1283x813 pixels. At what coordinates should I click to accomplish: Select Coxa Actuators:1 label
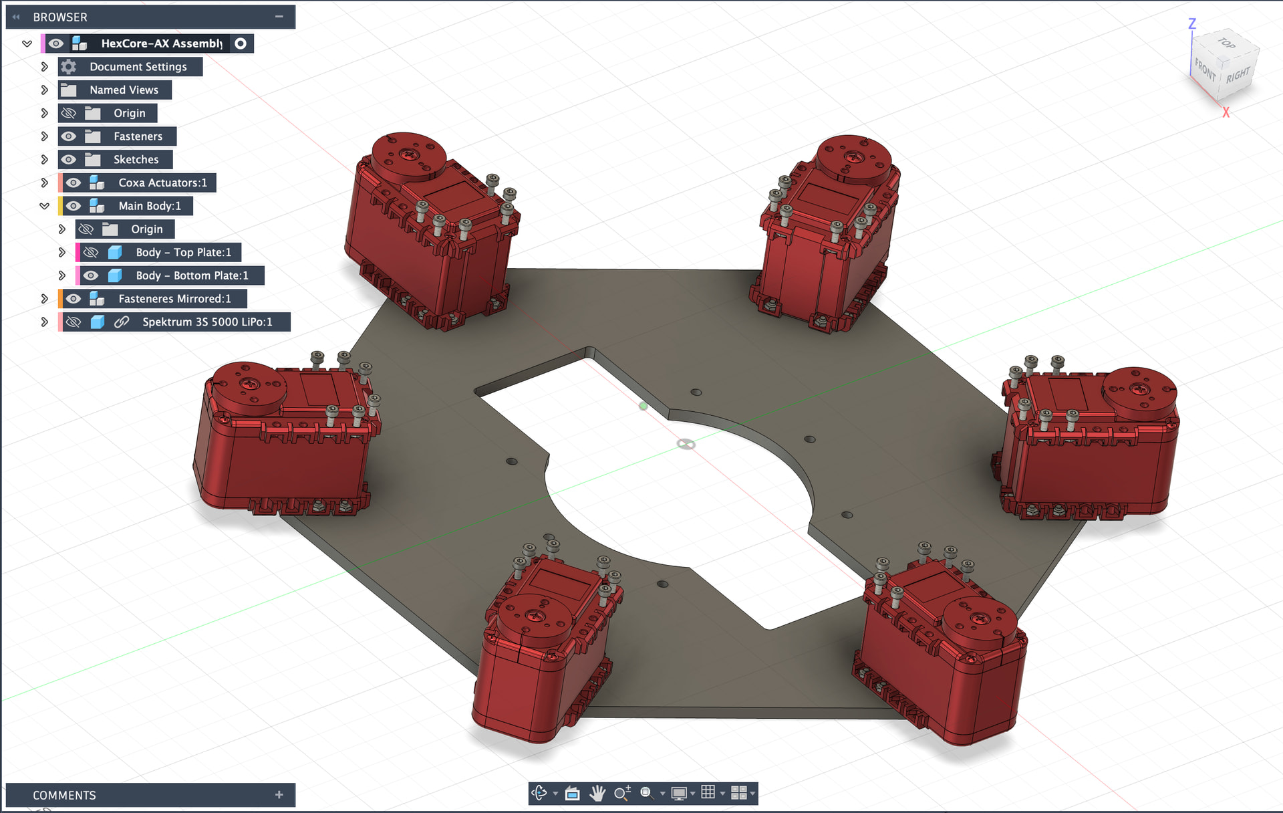[x=163, y=183]
